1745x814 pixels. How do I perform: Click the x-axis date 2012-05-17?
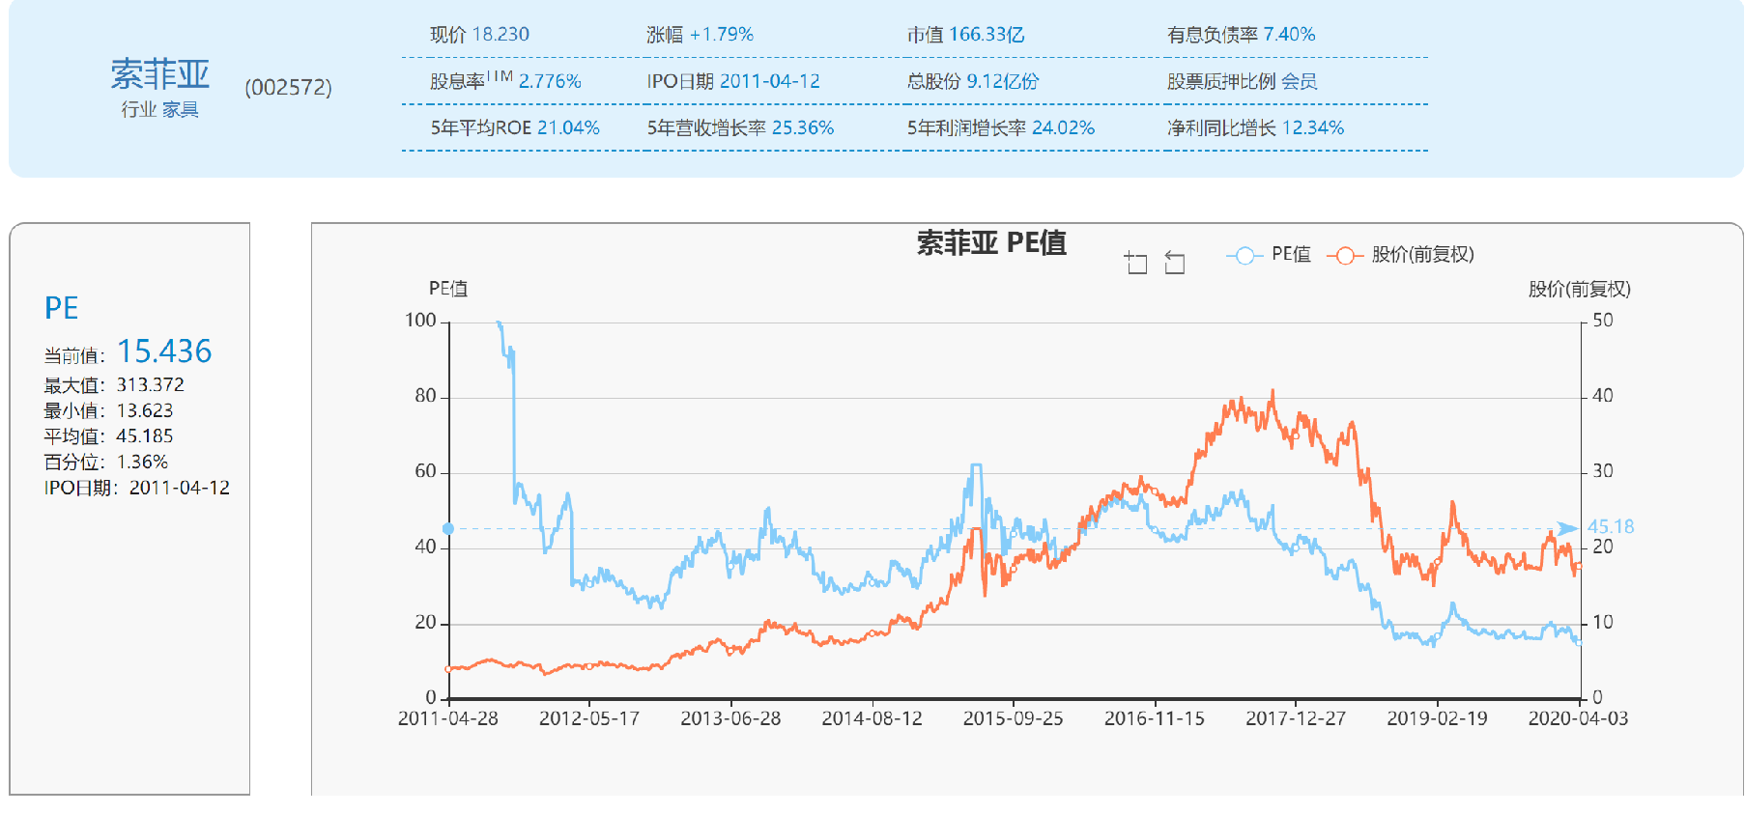pos(589,718)
